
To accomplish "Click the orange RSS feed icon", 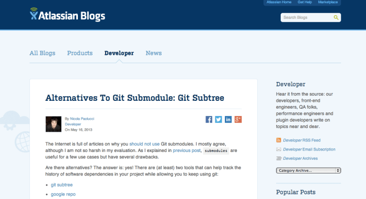I will 279,140.
